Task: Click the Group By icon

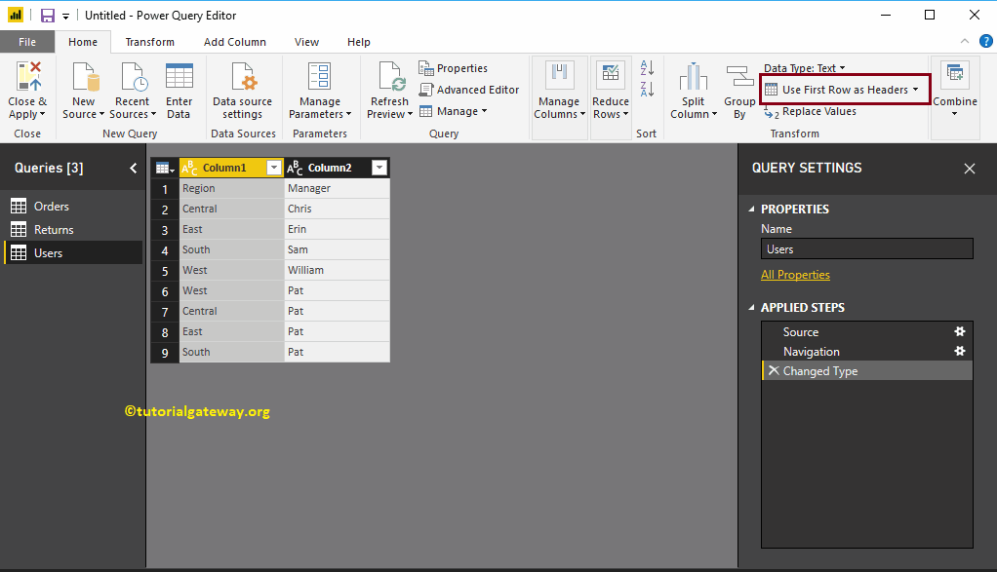Action: [738, 77]
